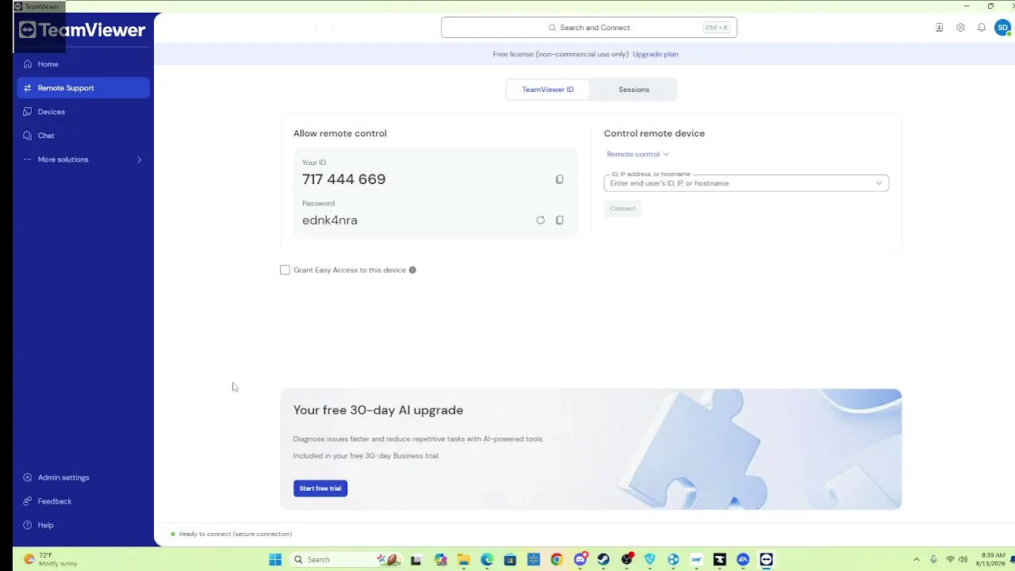Viewport: 1015px width, 571px height.
Task: Enable Grant Easy Access to this device
Action: 285,270
